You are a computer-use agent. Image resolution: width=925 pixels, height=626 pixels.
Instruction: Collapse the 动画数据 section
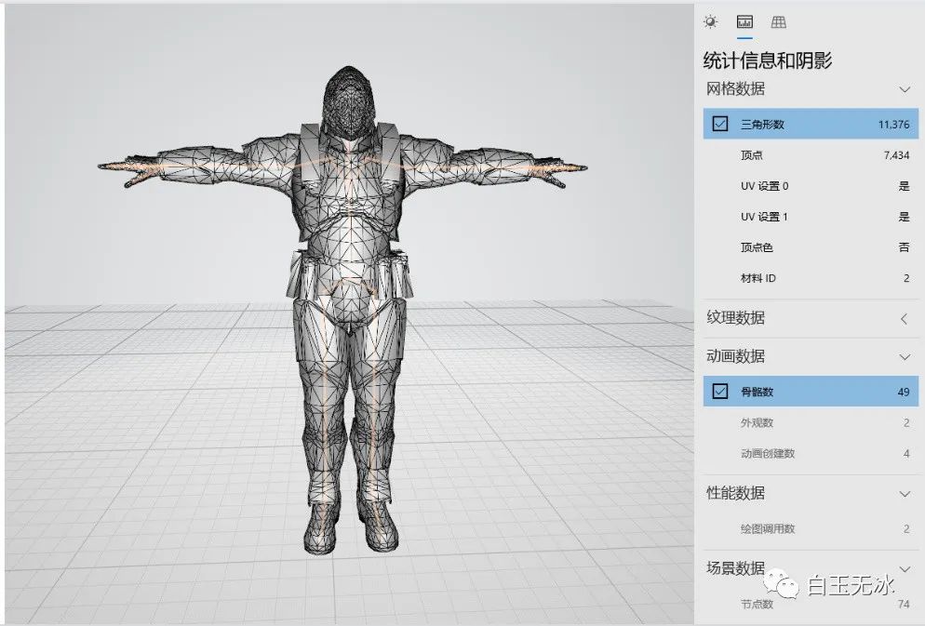905,357
